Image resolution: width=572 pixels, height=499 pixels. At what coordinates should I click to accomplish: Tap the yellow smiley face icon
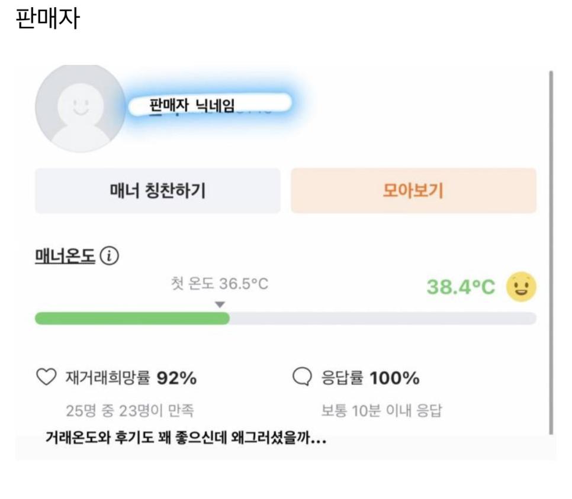click(x=521, y=287)
